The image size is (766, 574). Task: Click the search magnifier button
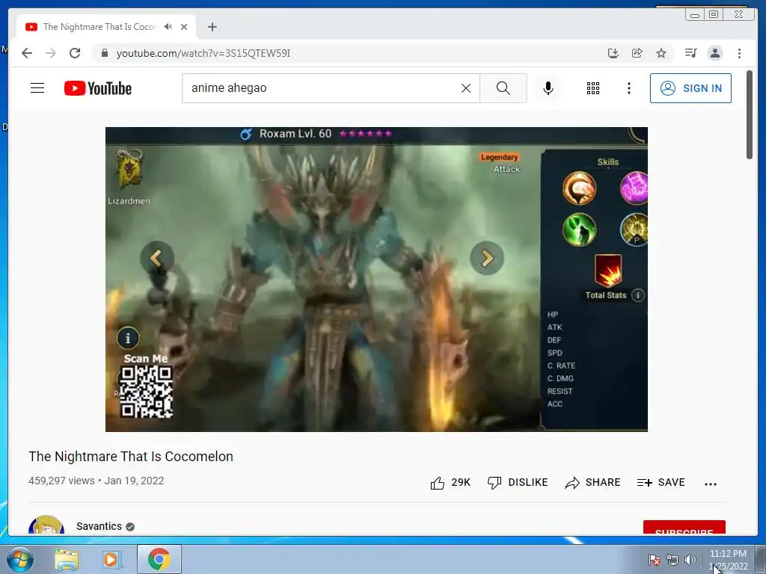pyautogui.click(x=503, y=88)
